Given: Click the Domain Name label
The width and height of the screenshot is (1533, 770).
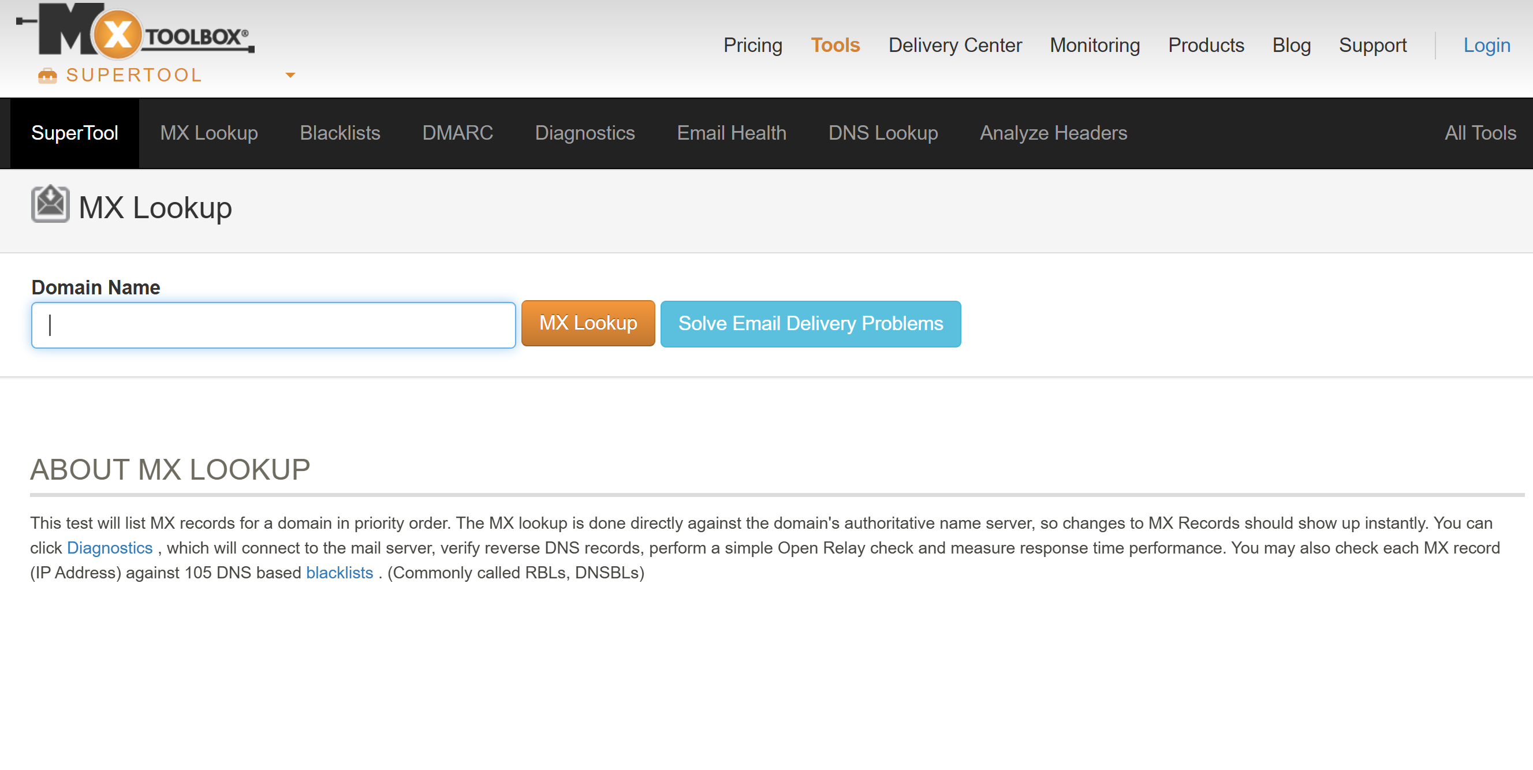Looking at the screenshot, I should click(96, 287).
